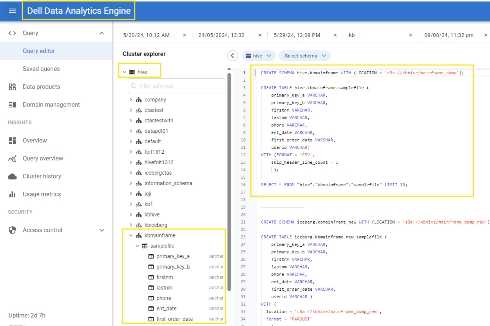Click the Overview dashboard icon

tap(12, 140)
